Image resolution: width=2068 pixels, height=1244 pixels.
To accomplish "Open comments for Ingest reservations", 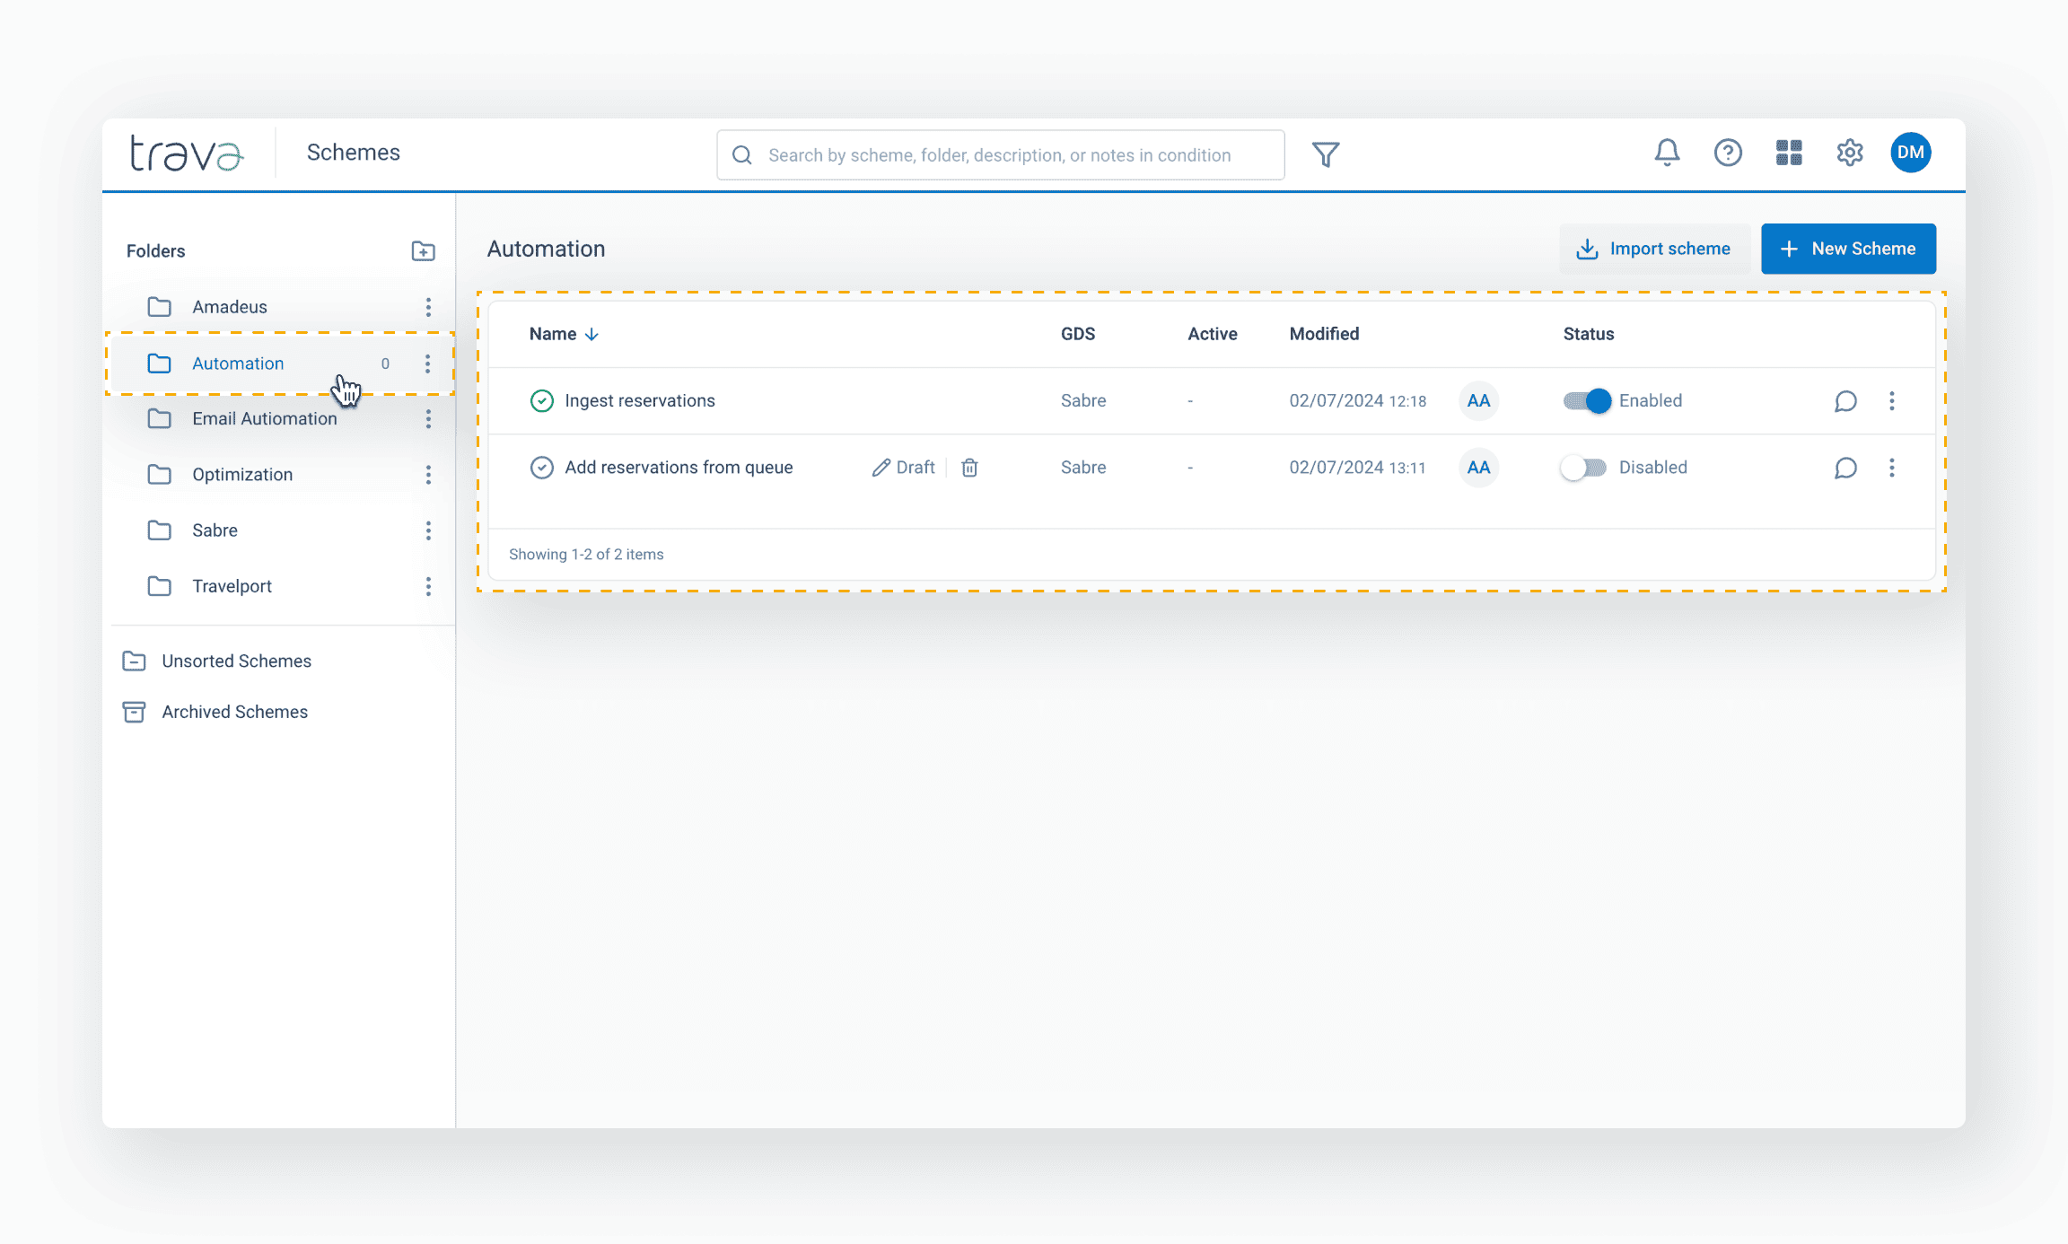I will click(1845, 401).
